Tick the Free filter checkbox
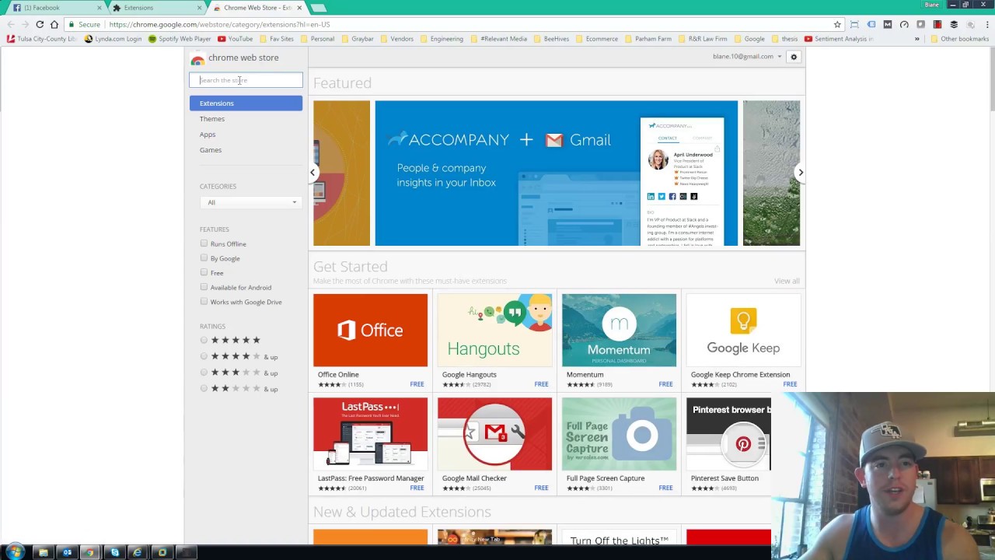Screen dimensions: 995x560 click(204, 272)
